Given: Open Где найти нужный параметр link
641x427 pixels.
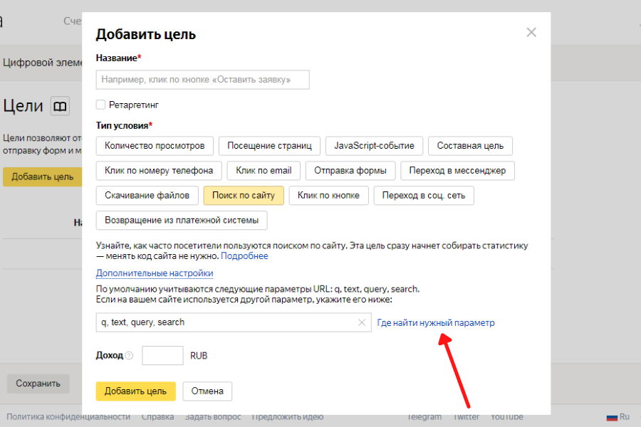Looking at the screenshot, I should (435, 323).
